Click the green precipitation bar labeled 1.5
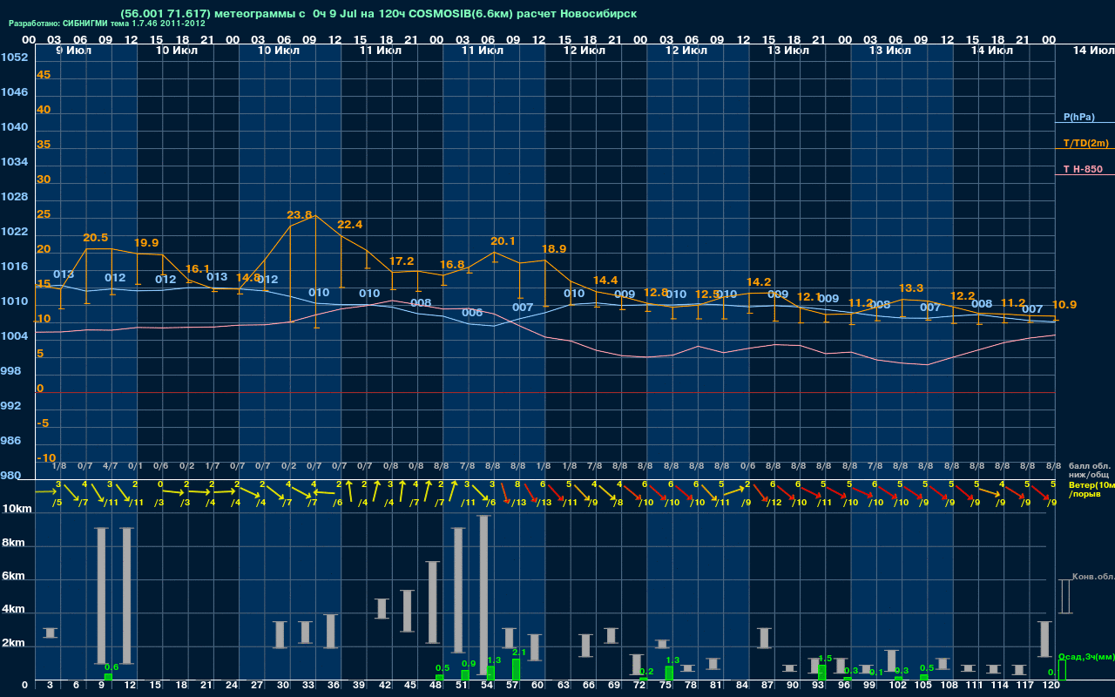 coord(821,672)
